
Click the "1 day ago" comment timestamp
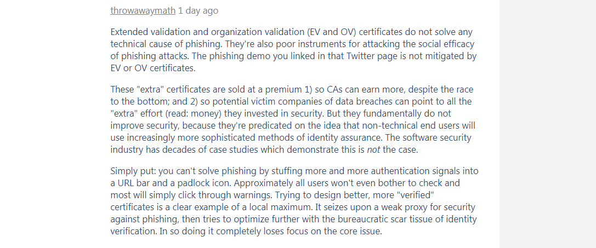click(x=198, y=10)
